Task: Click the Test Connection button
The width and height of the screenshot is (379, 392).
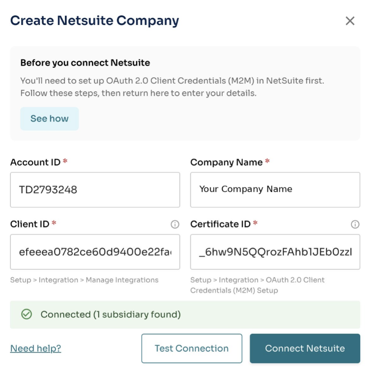Action: coord(192,348)
